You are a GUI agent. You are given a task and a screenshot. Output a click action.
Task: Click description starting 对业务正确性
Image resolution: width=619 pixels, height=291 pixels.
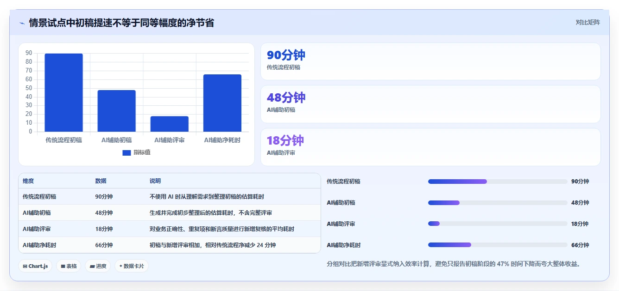tap(222, 229)
